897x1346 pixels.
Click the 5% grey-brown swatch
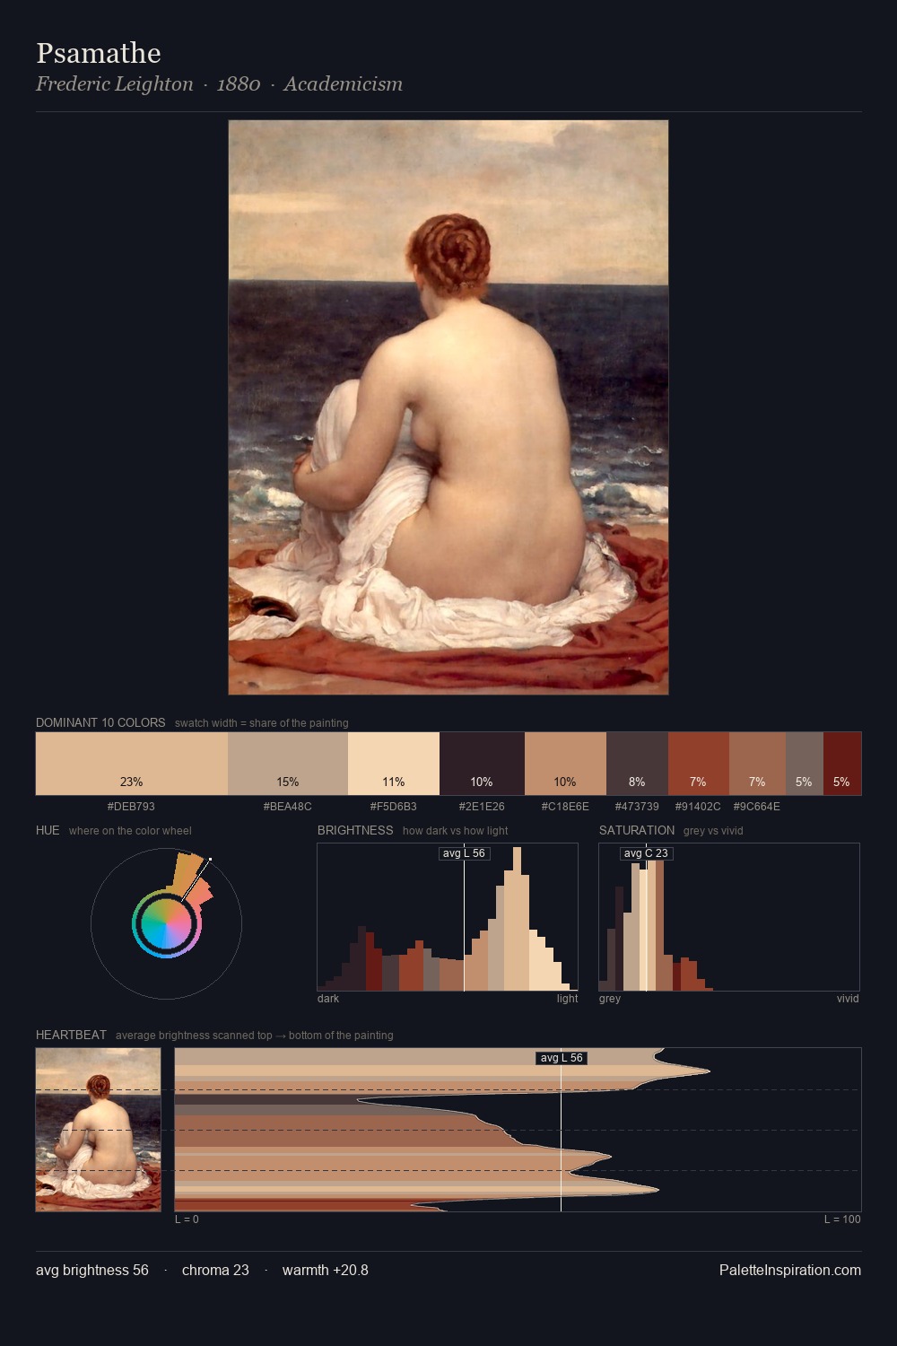(x=805, y=764)
